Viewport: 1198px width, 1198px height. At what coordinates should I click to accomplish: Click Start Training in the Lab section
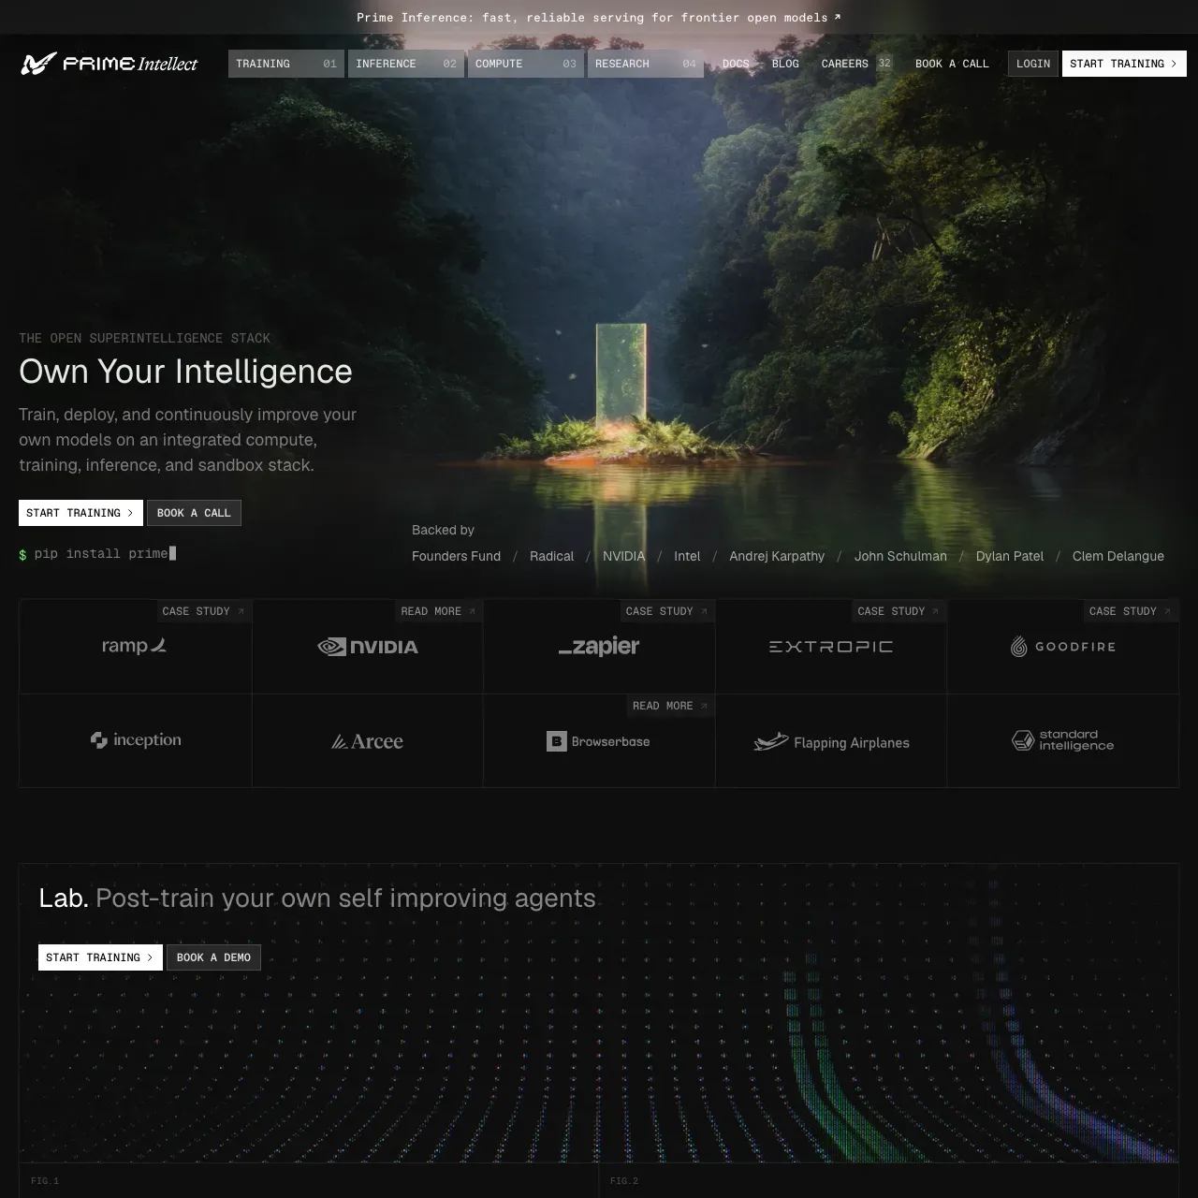click(x=100, y=957)
